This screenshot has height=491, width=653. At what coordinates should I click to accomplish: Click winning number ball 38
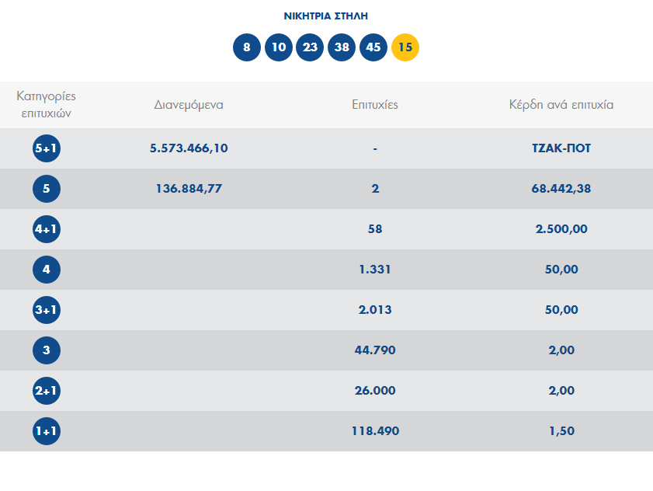coord(342,47)
